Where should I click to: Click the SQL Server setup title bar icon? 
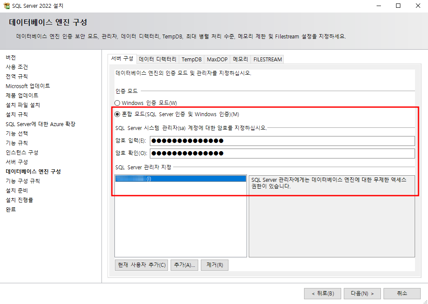click(x=6, y=6)
